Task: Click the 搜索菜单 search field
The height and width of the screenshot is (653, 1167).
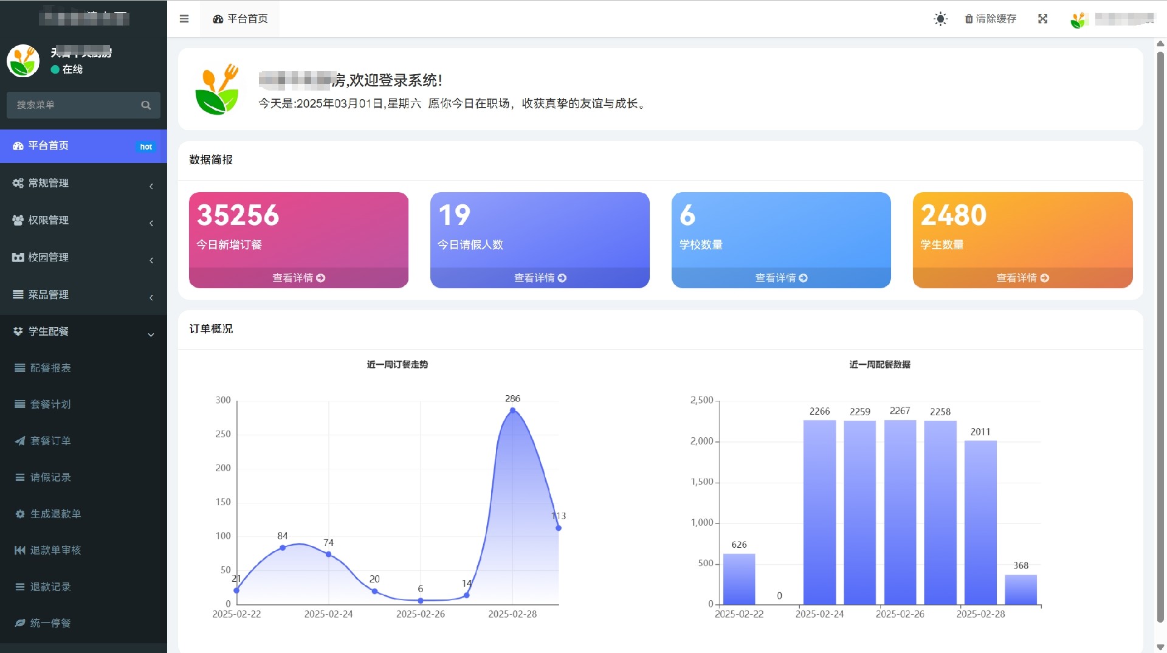Action: [83, 105]
